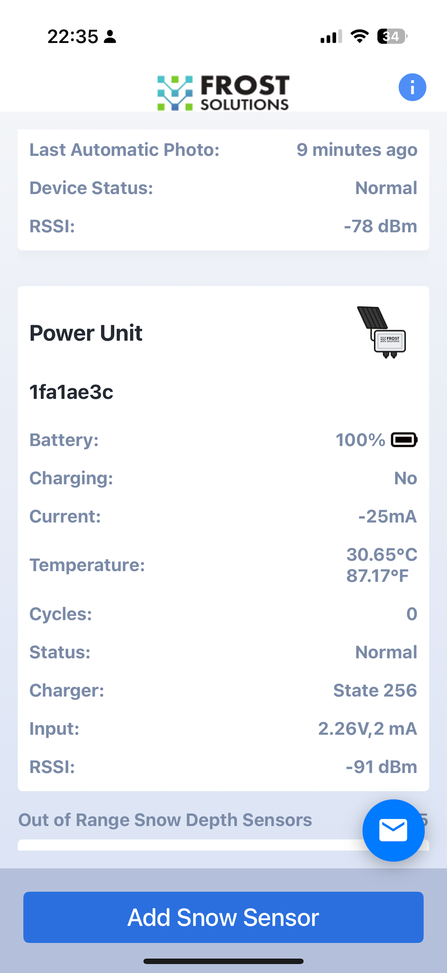Viewport: 447px width, 973px height.
Task: Tap the Last Automatic Photo row
Action: tap(223, 150)
